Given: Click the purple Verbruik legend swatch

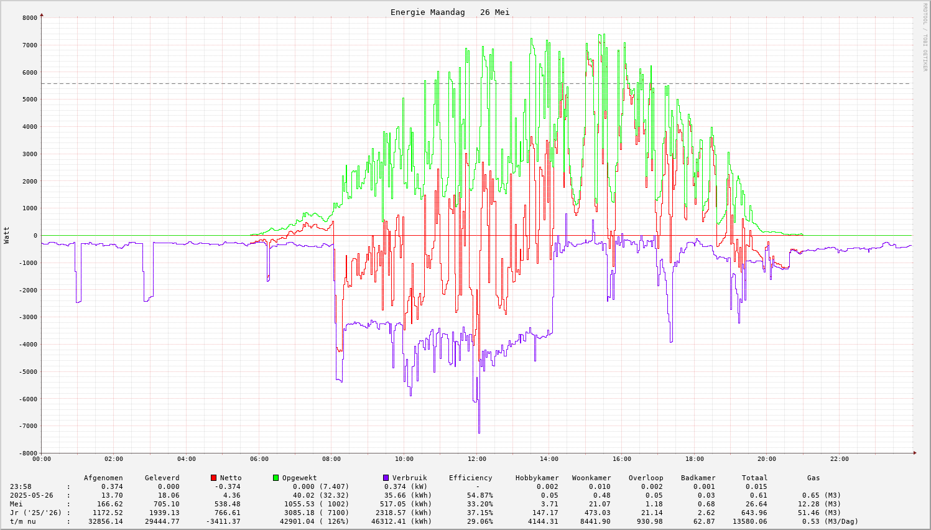Looking at the screenshot, I should coord(386,478).
